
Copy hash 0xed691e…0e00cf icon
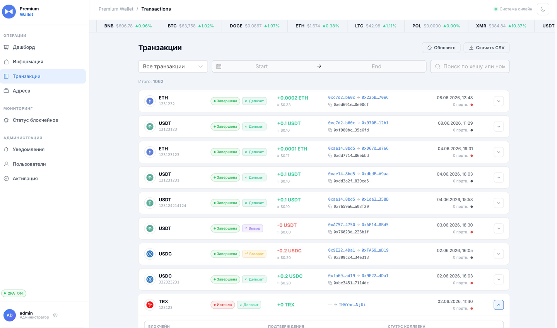pos(330,105)
